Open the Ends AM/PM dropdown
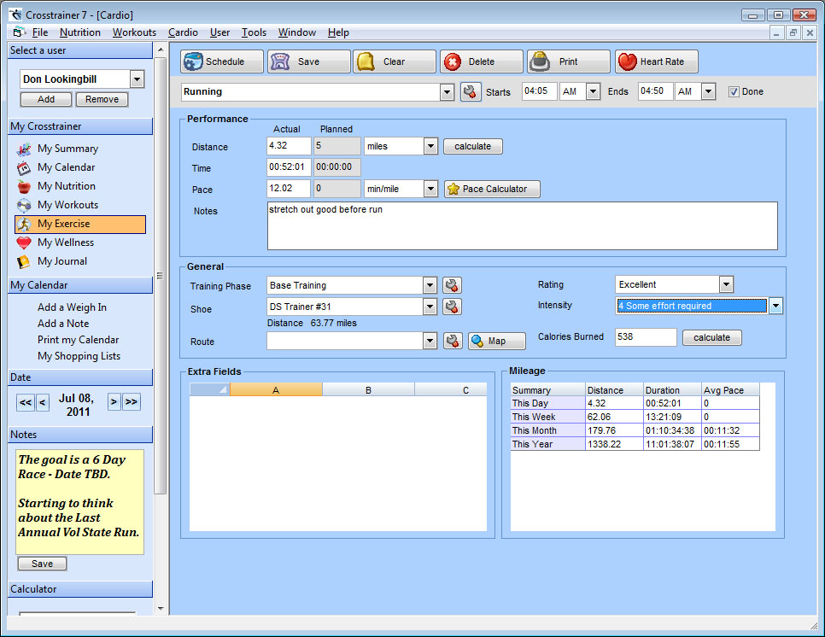This screenshot has width=825, height=637. (x=709, y=91)
